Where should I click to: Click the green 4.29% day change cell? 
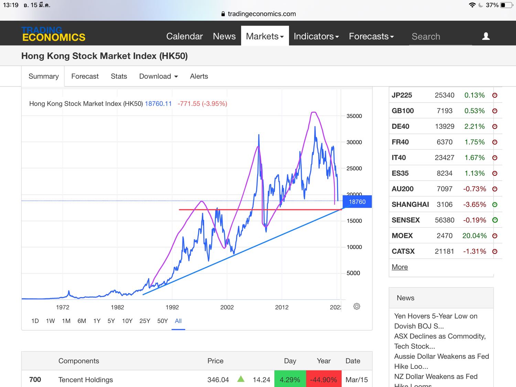click(x=290, y=379)
